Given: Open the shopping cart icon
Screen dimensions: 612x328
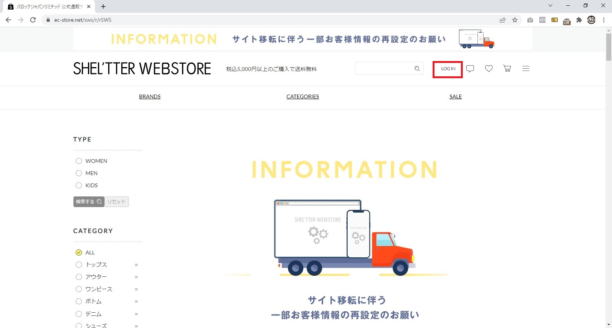Looking at the screenshot, I should (507, 69).
